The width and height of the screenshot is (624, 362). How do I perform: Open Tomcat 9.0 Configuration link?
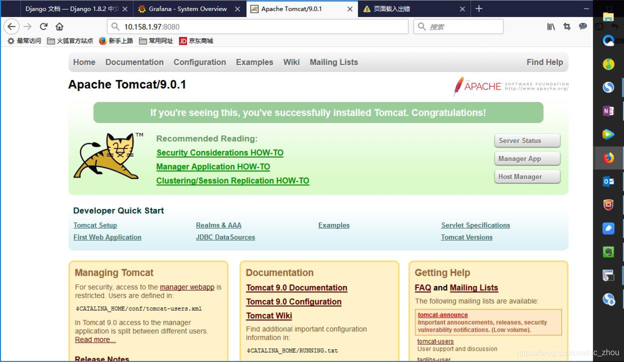click(294, 302)
